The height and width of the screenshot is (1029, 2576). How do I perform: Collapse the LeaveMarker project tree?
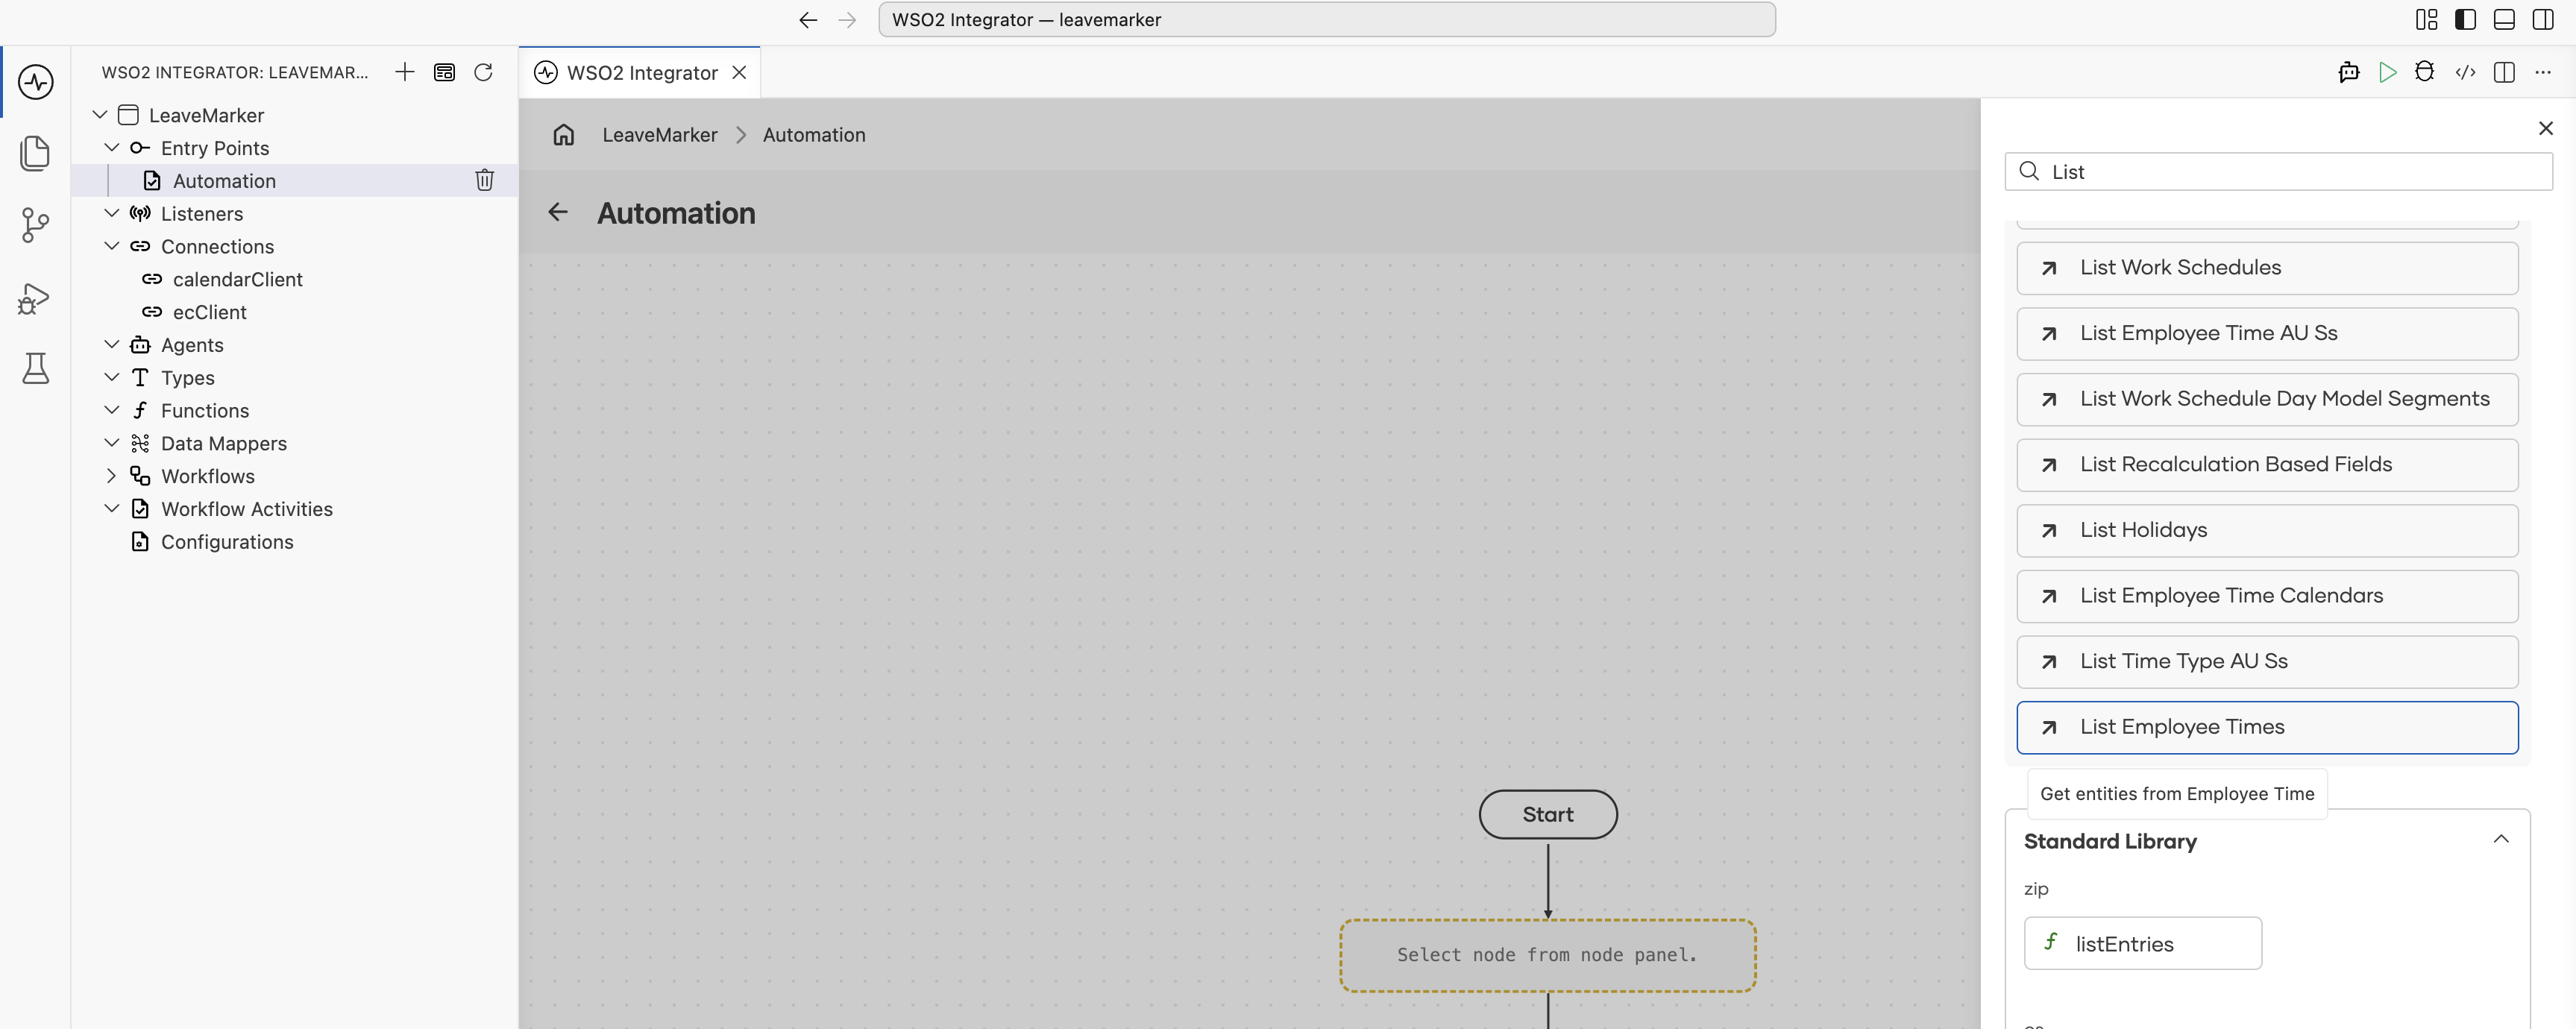(100, 115)
